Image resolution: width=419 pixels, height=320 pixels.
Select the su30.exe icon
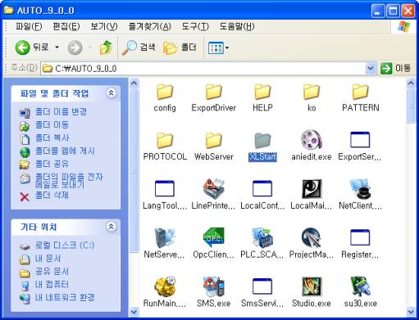(360, 286)
